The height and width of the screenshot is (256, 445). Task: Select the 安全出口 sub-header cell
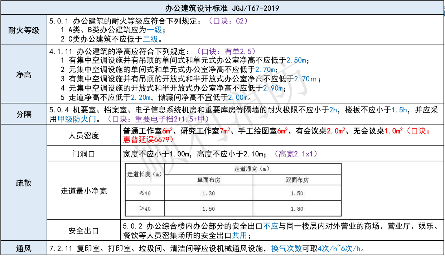[x=84, y=231]
